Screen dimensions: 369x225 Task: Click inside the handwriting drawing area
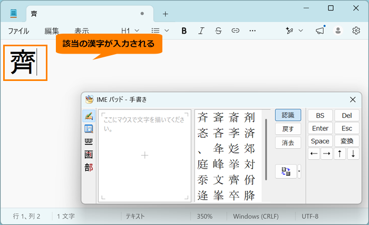pyautogui.click(x=144, y=156)
